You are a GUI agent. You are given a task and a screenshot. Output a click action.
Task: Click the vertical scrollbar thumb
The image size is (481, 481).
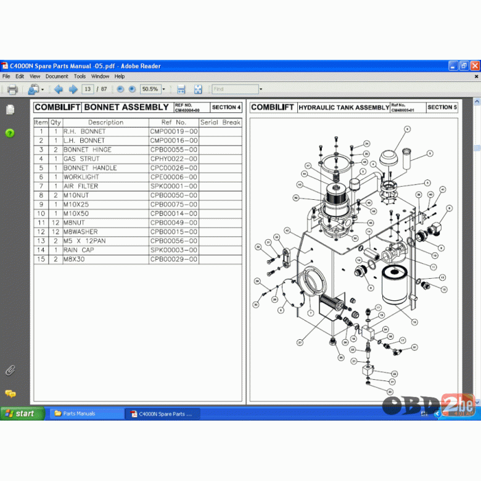point(477,148)
